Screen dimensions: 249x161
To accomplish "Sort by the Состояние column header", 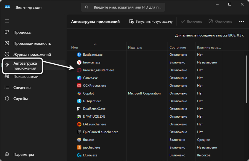I will pos(177,48).
